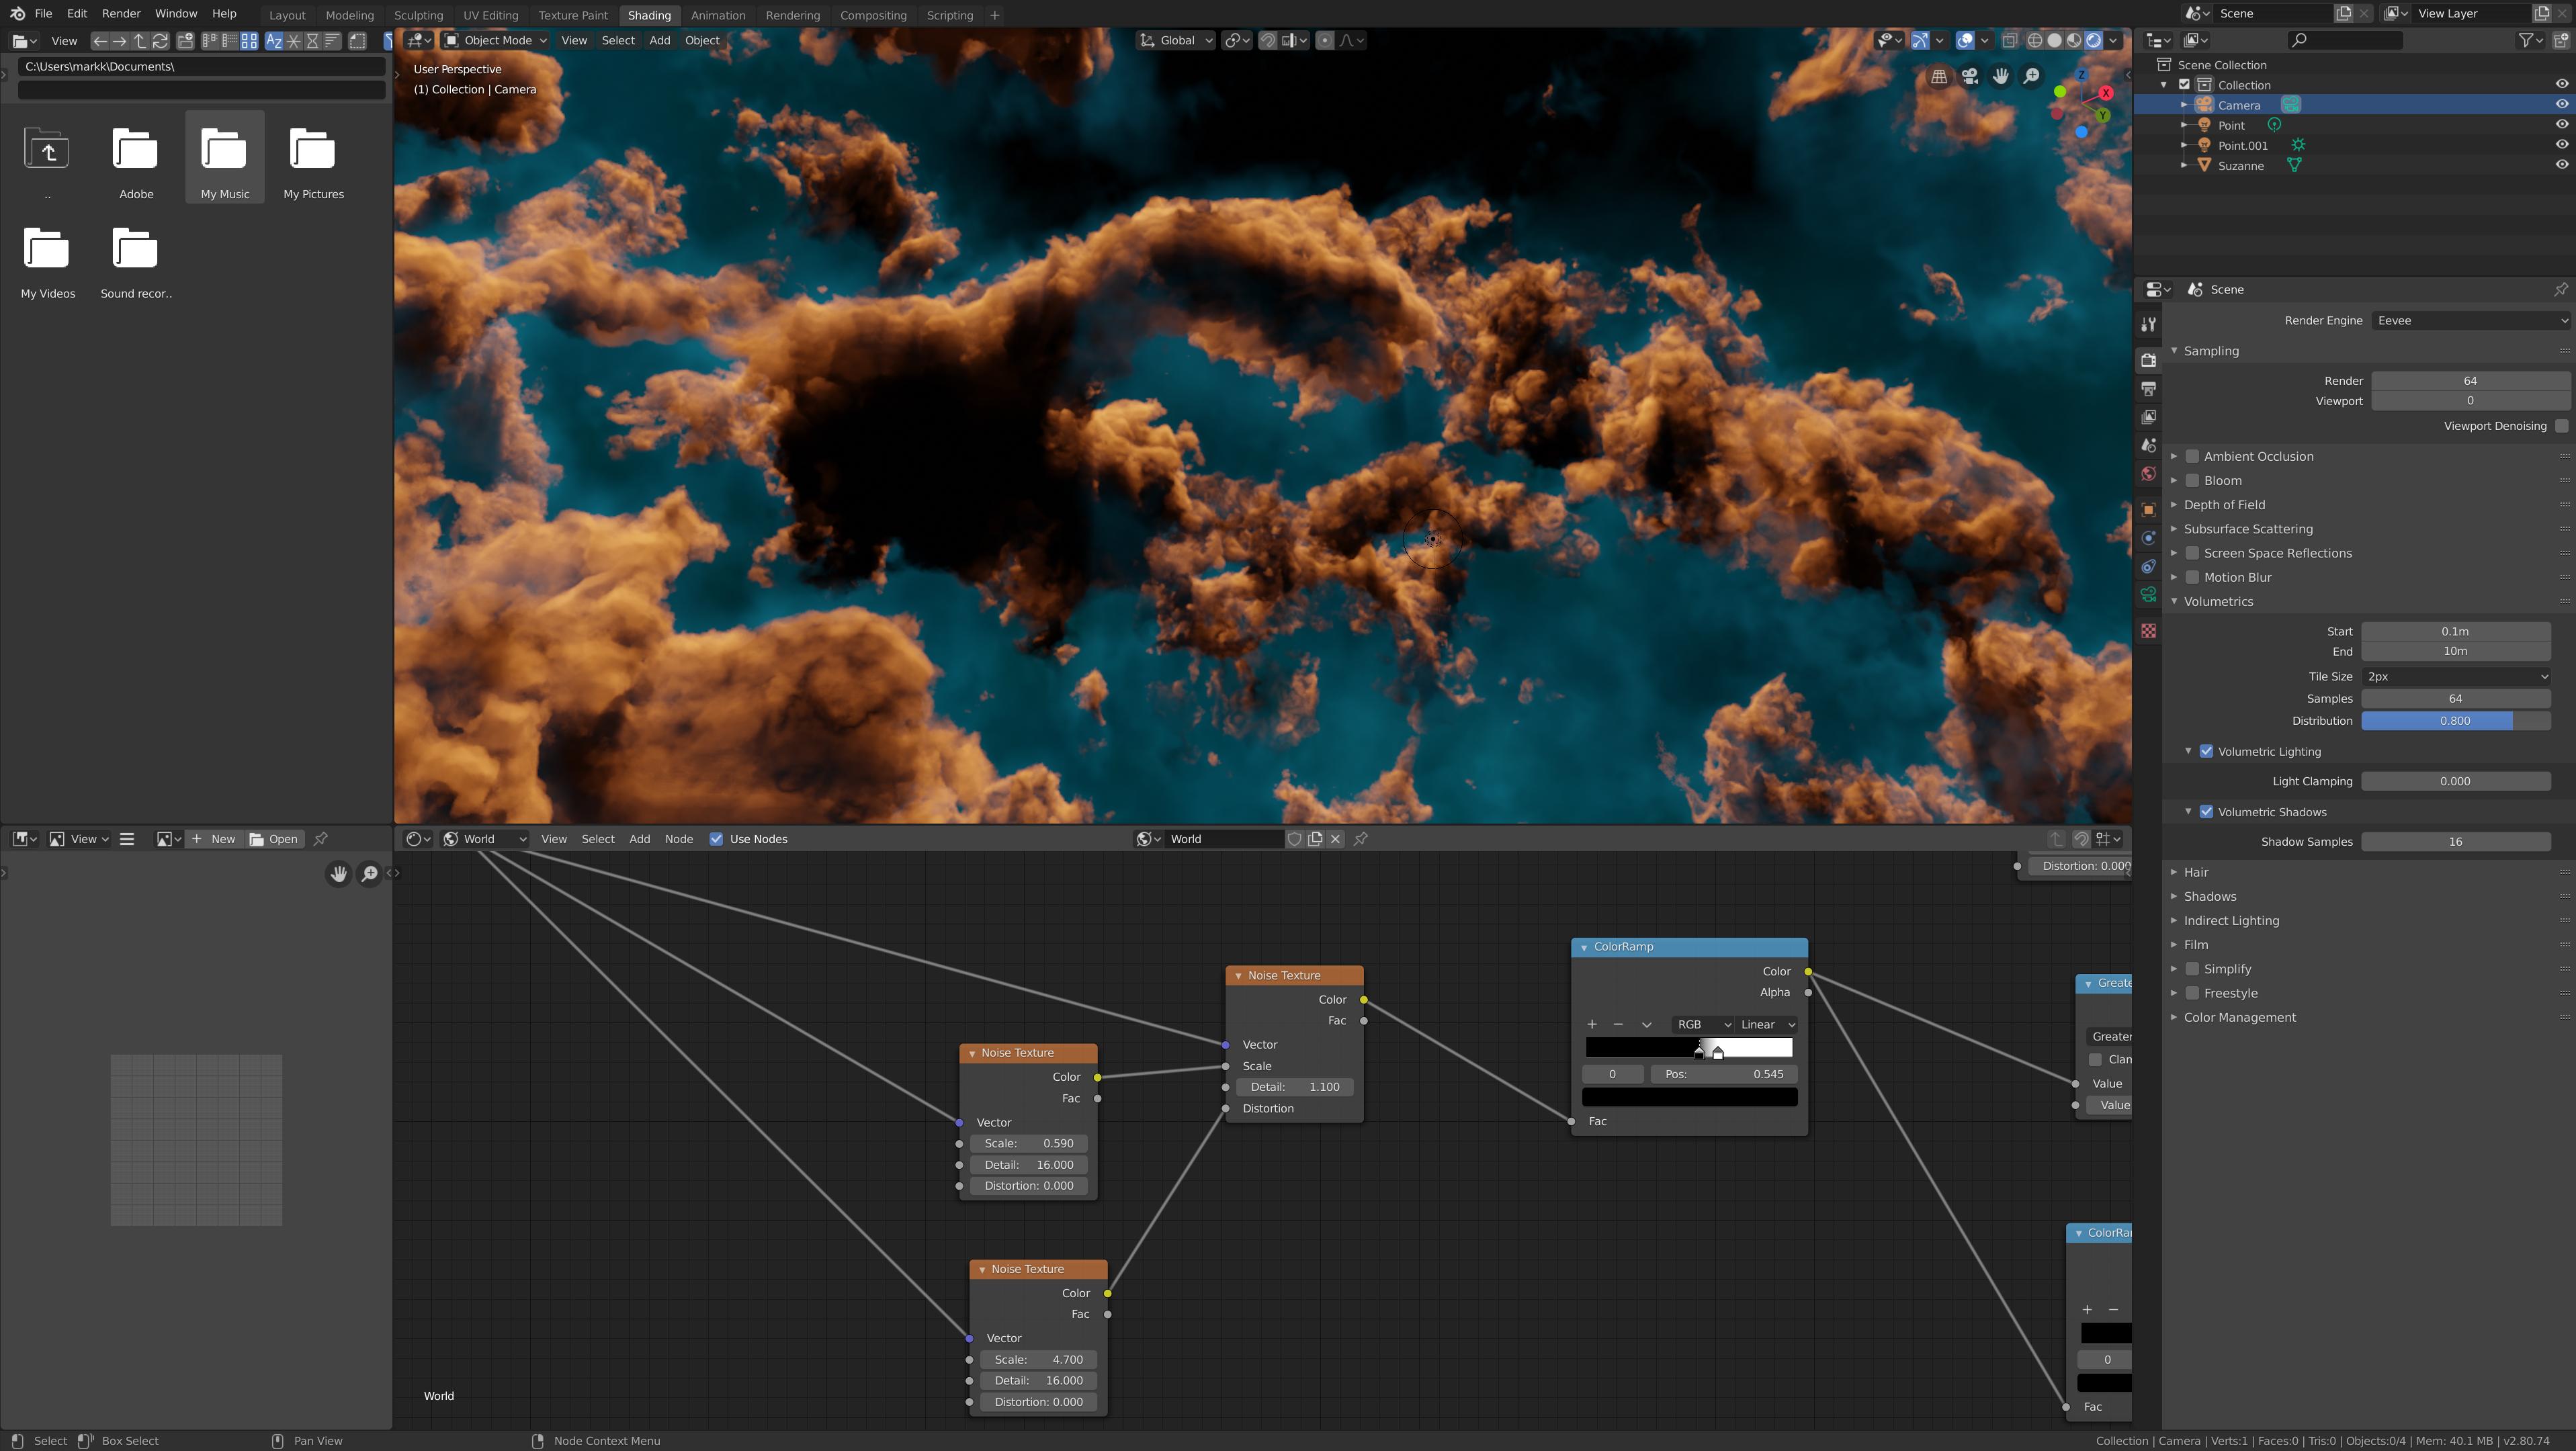Refresh the file browser list

[x=160, y=41]
